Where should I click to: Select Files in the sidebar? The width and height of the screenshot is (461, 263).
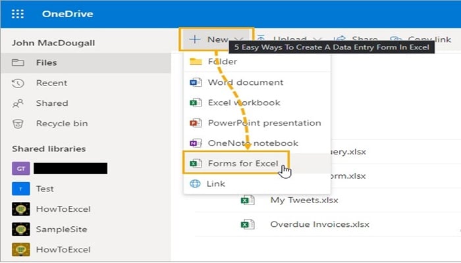[86, 63]
